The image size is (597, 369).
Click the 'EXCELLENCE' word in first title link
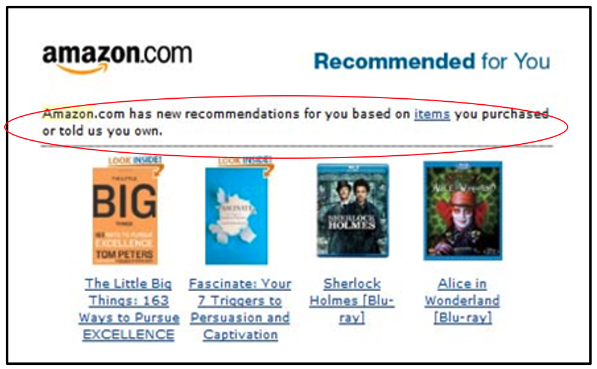point(129,334)
